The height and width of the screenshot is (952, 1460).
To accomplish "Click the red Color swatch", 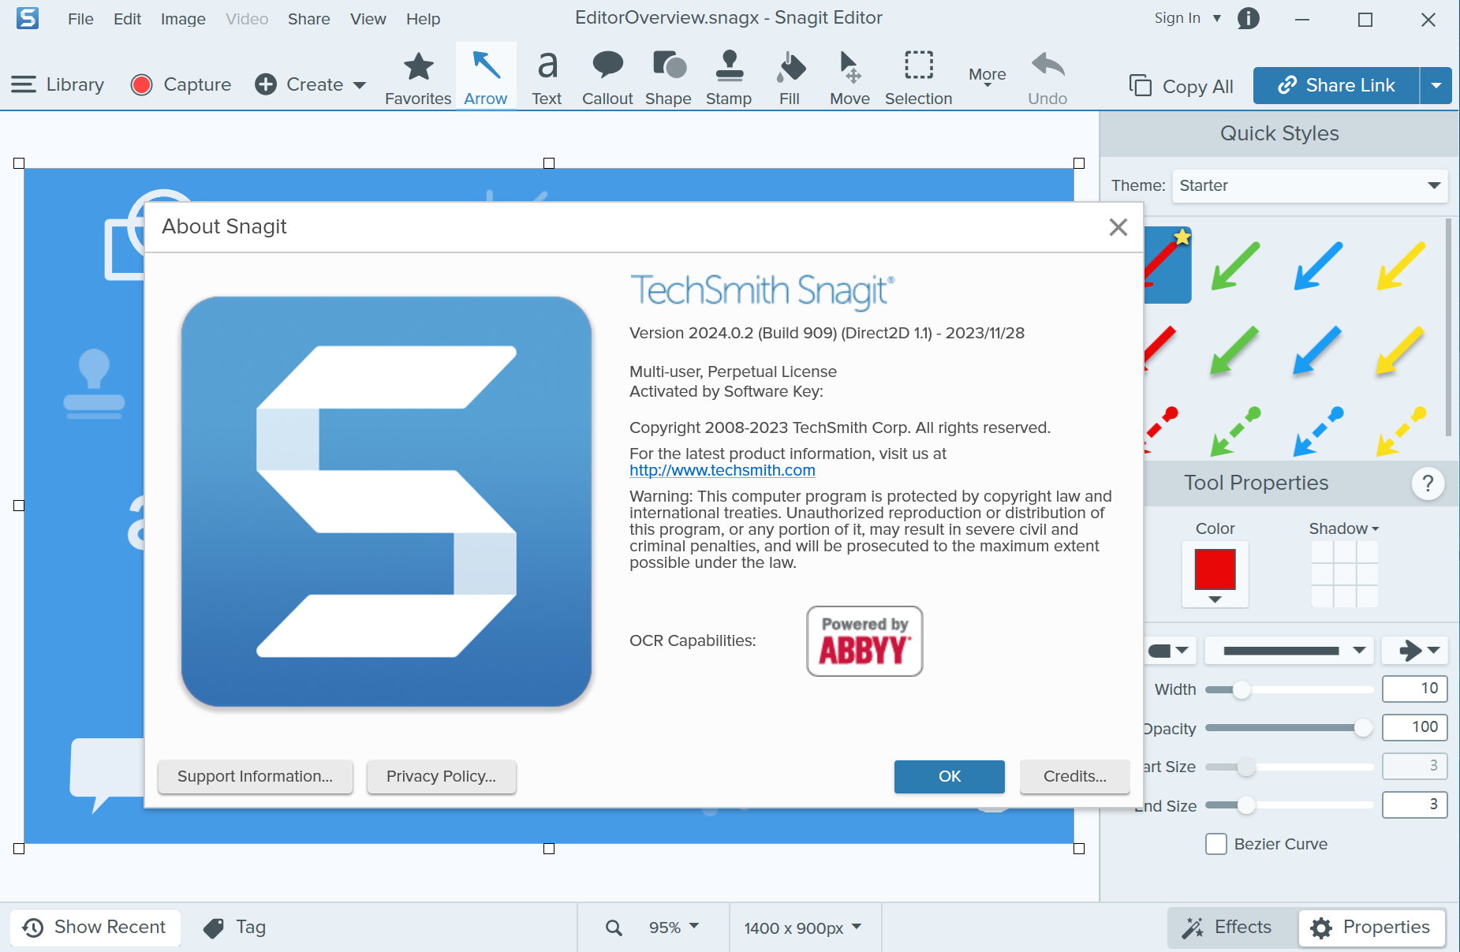I will [1215, 569].
